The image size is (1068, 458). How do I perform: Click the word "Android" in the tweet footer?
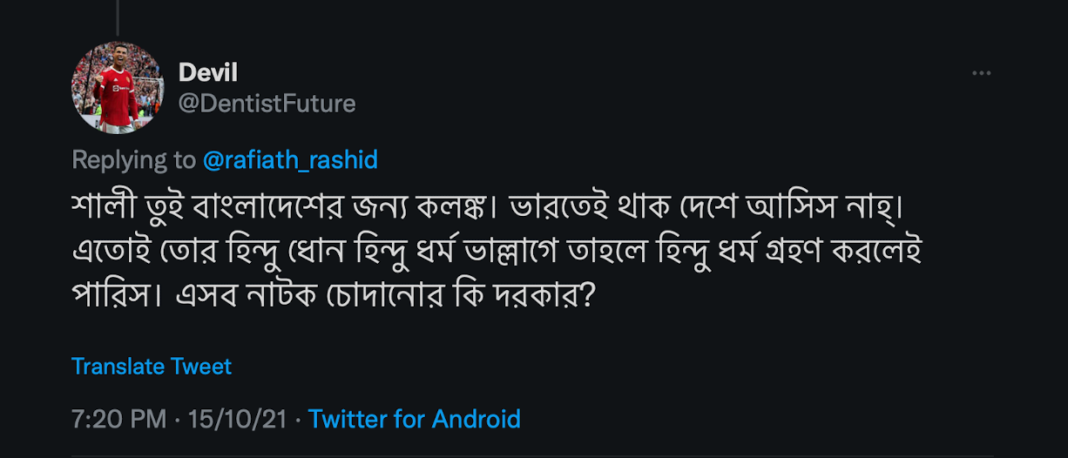tap(476, 419)
